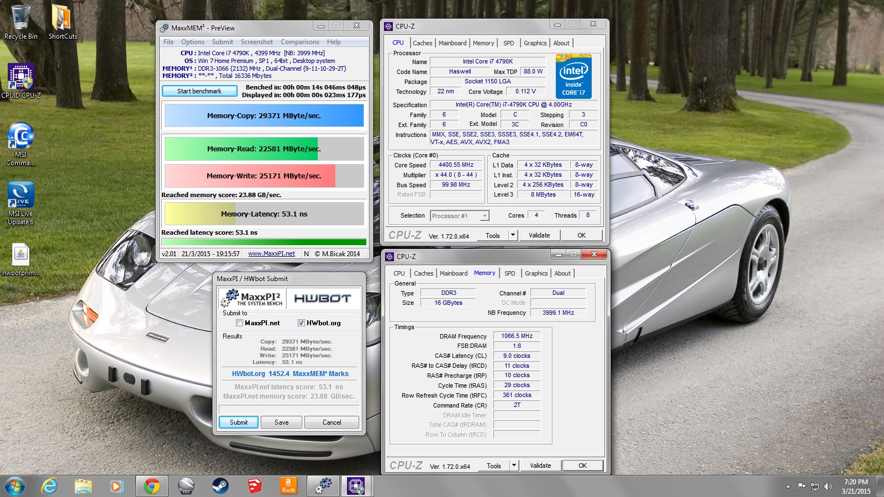Image resolution: width=884 pixels, height=497 pixels.
Task: Click the Start benchmark button
Action: 199,91
